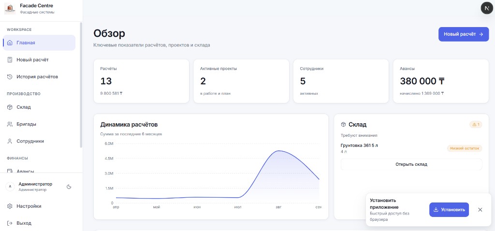Viewport: 495px width, 231px height.
Task: Click the arrow icon on Новый расчёт button
Action: tap(481, 34)
